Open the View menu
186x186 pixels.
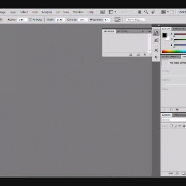(66, 12)
